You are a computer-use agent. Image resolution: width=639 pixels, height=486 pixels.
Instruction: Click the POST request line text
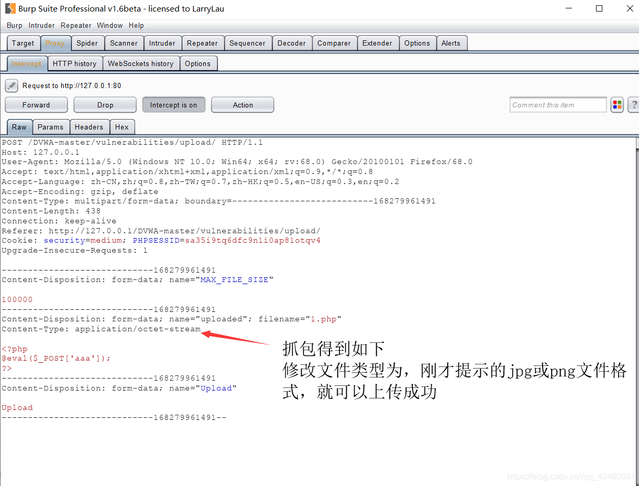coord(132,142)
